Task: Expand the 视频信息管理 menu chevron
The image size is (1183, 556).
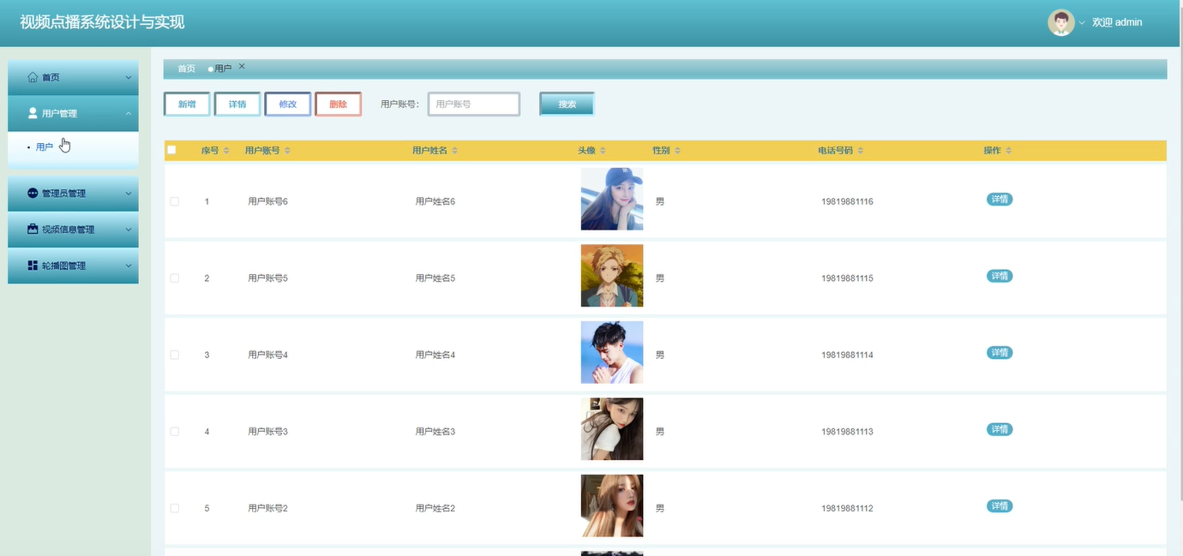Action: (x=129, y=230)
